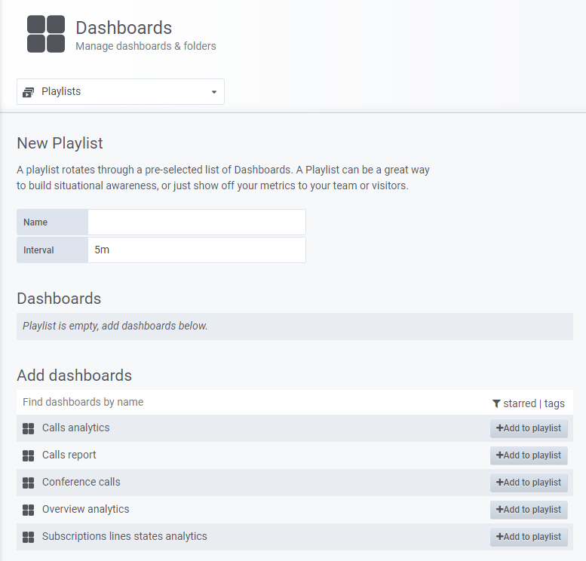Image resolution: width=586 pixels, height=561 pixels.
Task: Click the Playlists icon in the dropdown
Action: [x=29, y=92]
